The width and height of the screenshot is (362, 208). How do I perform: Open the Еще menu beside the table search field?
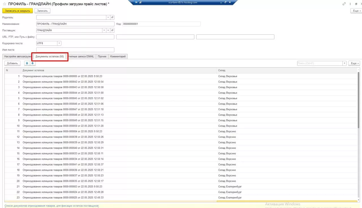click(x=354, y=63)
